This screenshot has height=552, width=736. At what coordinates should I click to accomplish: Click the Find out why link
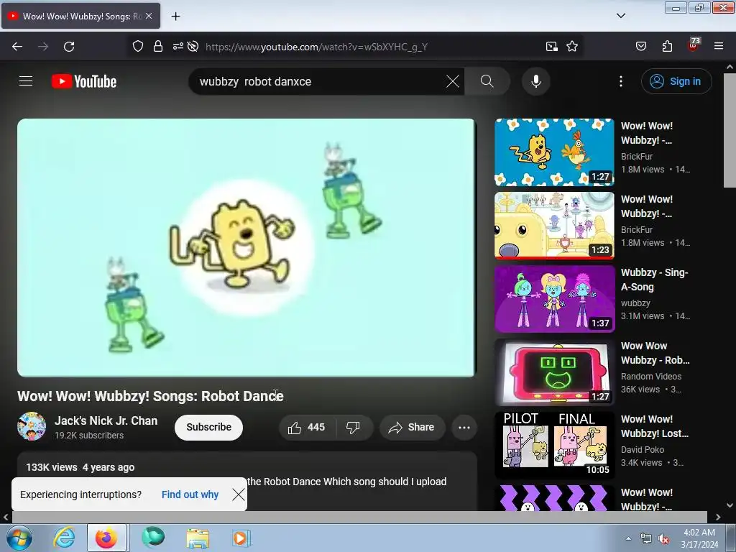[190, 494]
